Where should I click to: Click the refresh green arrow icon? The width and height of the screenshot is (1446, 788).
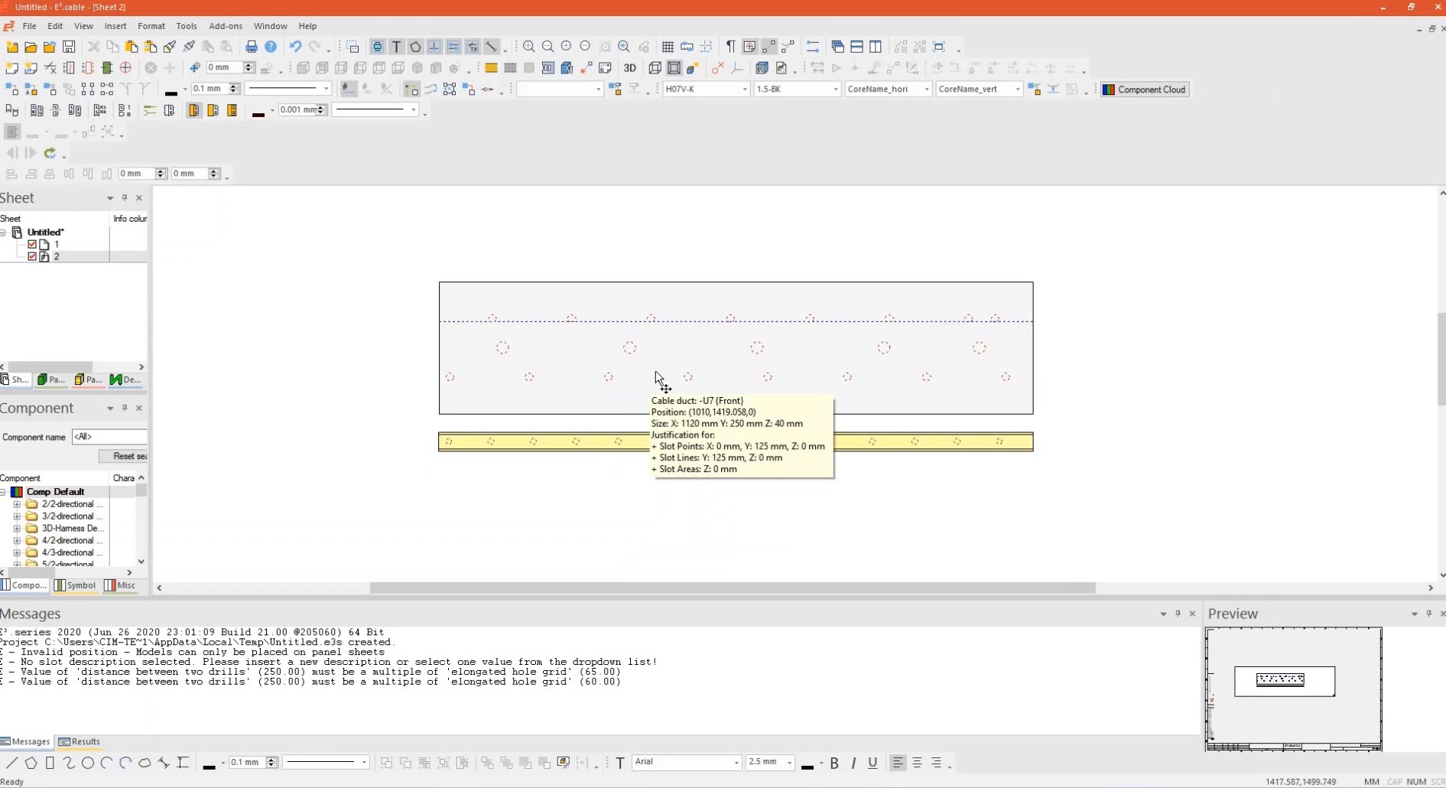[x=50, y=153]
